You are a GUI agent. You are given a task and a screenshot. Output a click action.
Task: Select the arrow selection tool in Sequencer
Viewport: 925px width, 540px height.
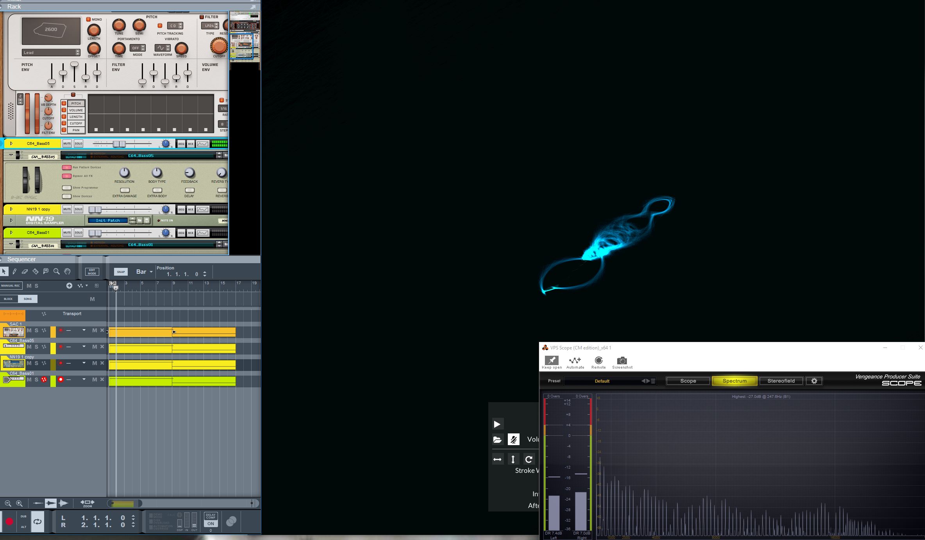4,271
